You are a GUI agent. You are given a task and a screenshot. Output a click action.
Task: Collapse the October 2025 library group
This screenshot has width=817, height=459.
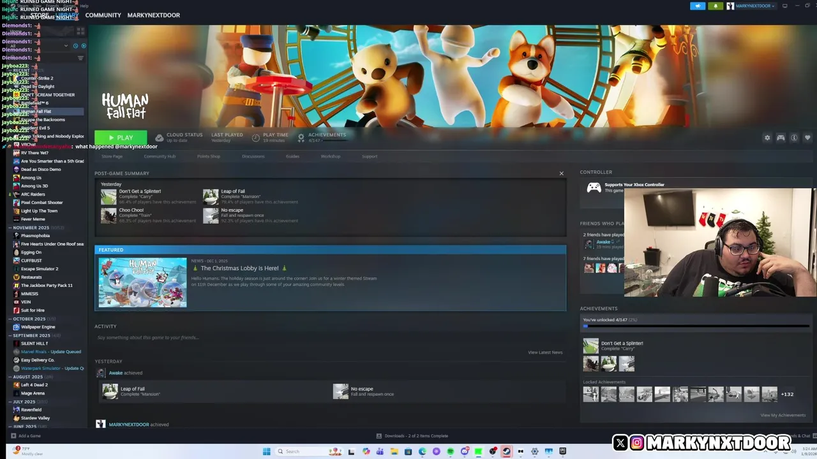[11, 319]
